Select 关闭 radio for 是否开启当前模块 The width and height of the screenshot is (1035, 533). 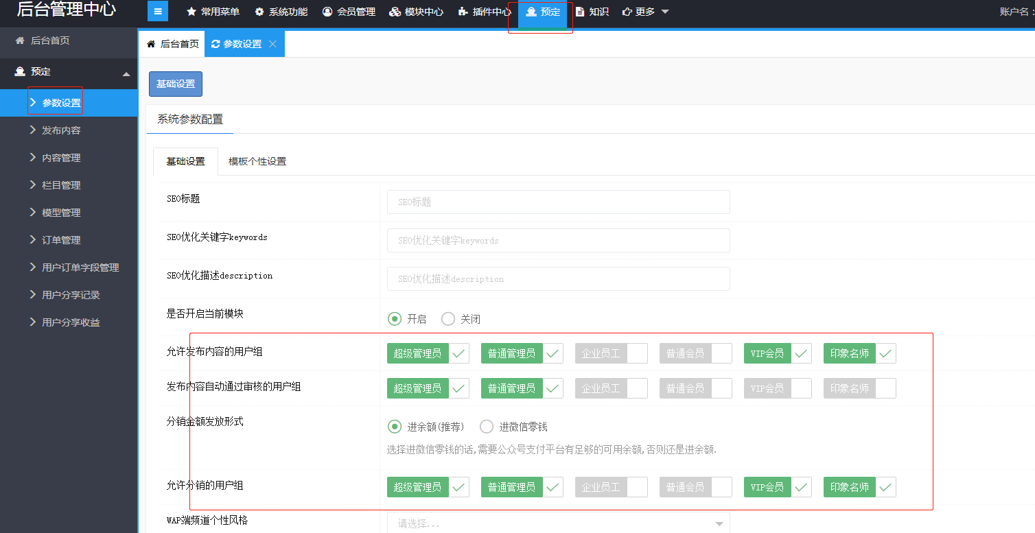click(448, 319)
